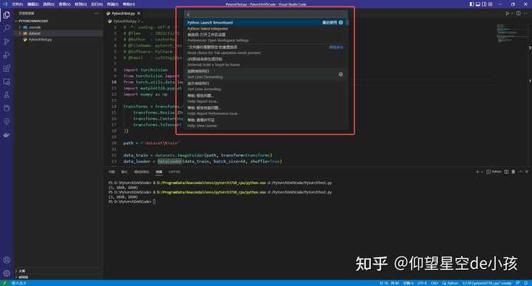Image resolution: width=532 pixels, height=286 pixels.
Task: Select Python: Launch TensorBoard command
Action: point(266,22)
